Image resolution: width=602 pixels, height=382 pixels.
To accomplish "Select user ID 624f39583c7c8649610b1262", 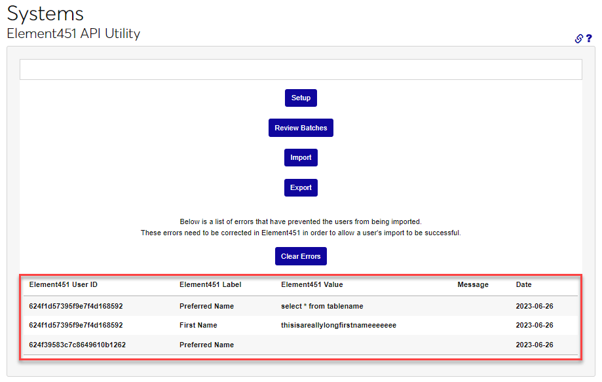I will [x=77, y=345].
